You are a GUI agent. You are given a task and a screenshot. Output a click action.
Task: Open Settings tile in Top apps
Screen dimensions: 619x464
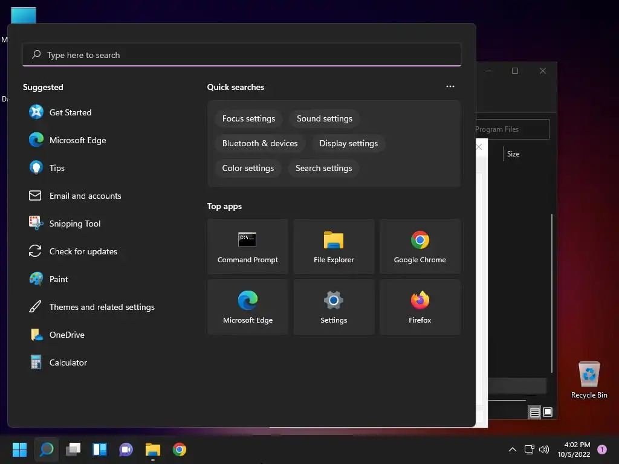pos(334,307)
